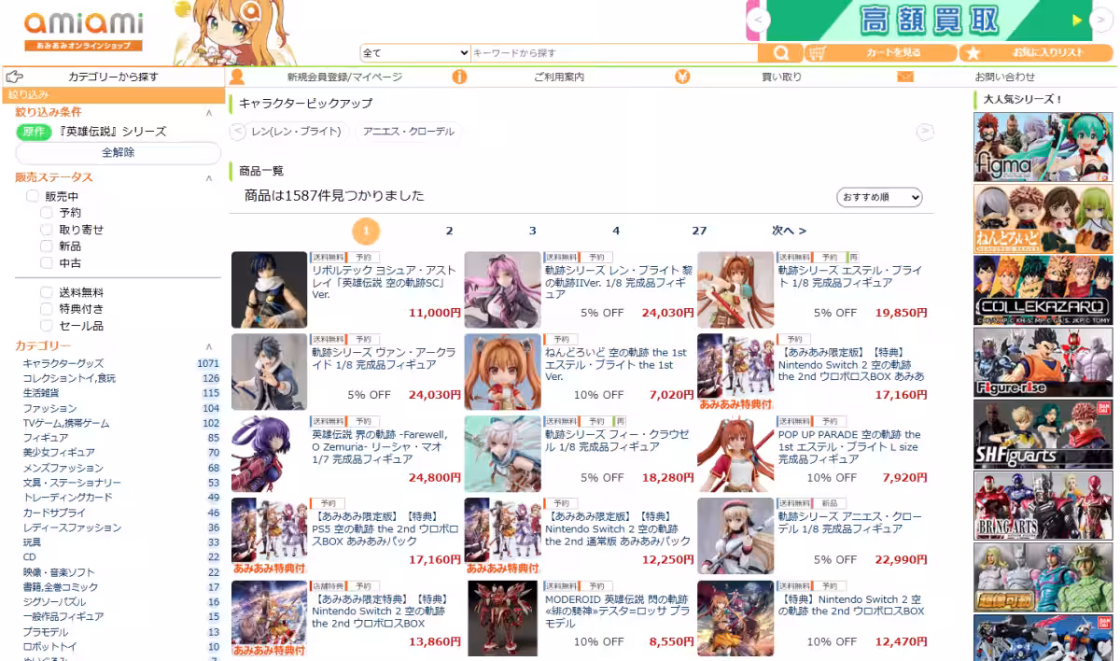Viewport: 1120px width, 661px height.
Task: Check the セール品 checkbox
Action: tap(47, 326)
